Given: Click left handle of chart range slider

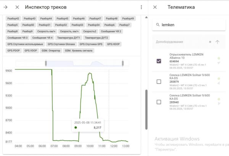Looking at the screenshot, I should 46,63.
